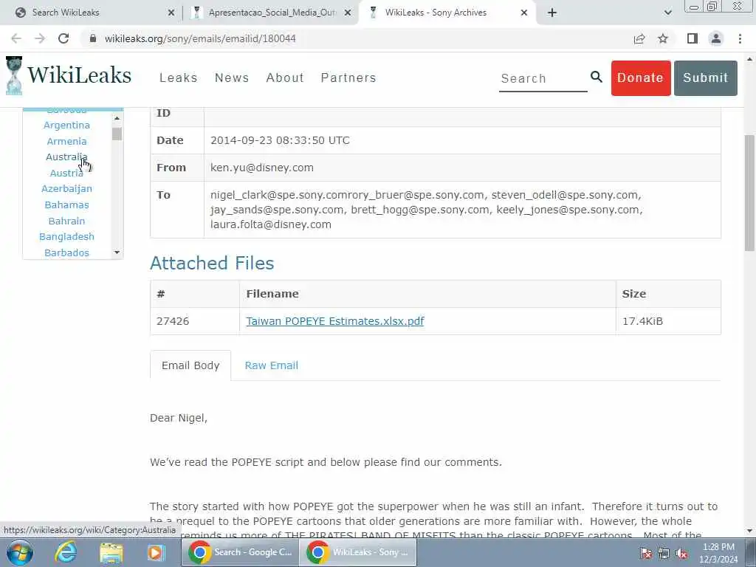The height and width of the screenshot is (567, 756).
Task: Click country list scroll down arrow
Action: 117,252
